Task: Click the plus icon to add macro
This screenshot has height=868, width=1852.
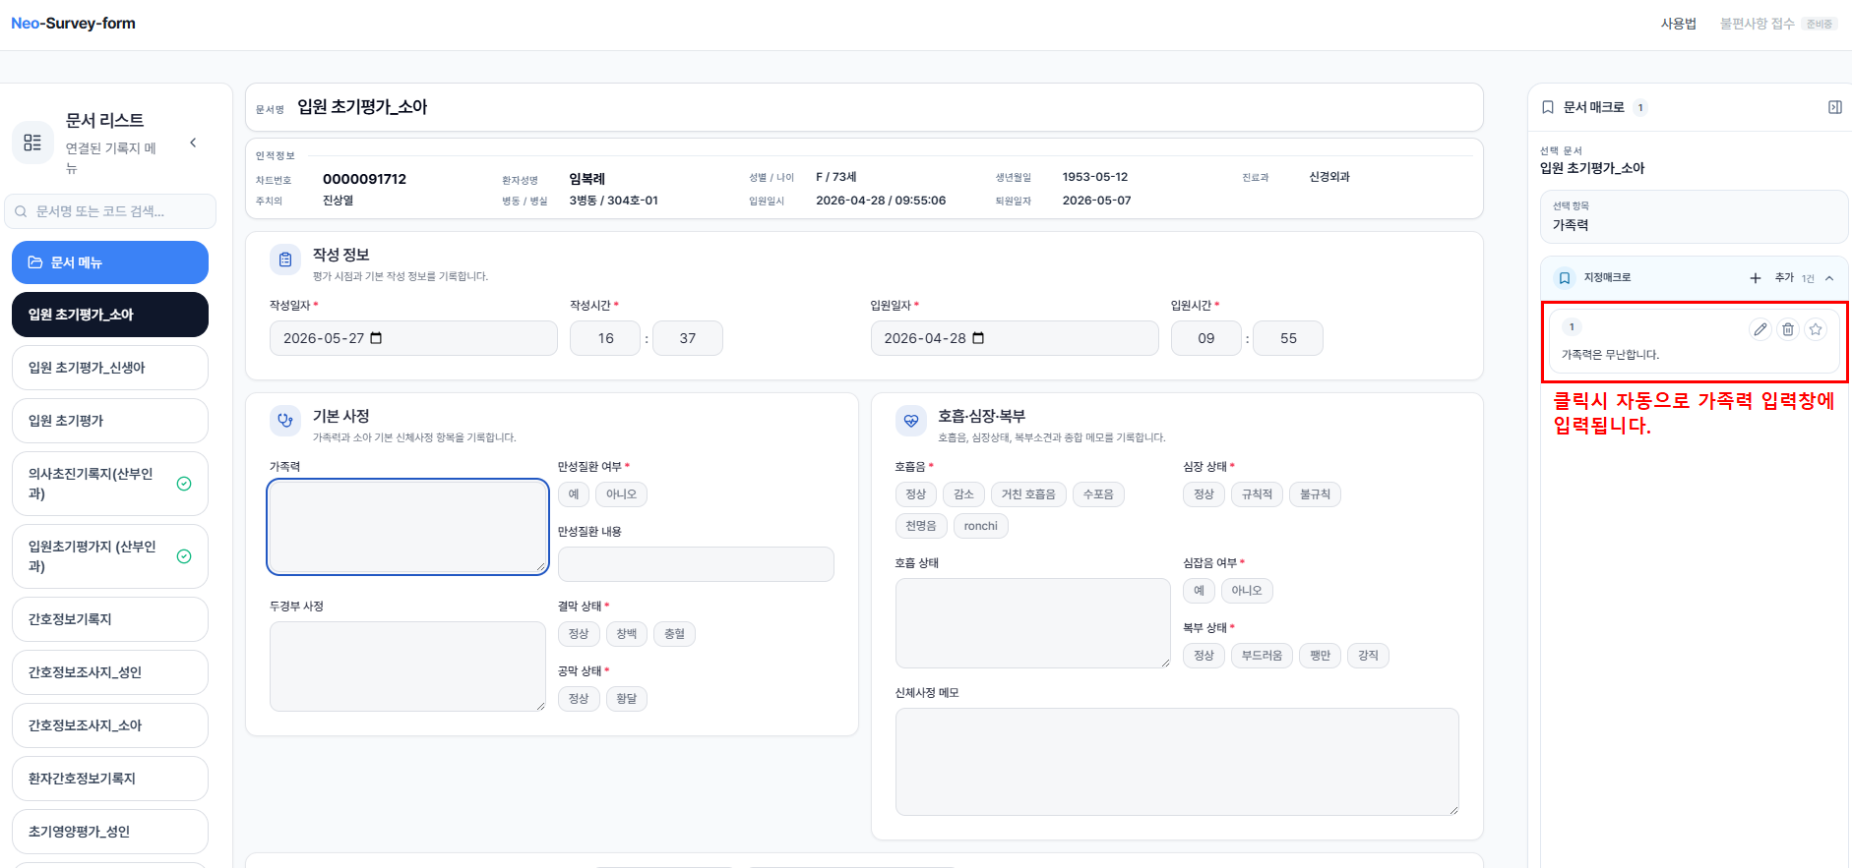Action: point(1756,278)
